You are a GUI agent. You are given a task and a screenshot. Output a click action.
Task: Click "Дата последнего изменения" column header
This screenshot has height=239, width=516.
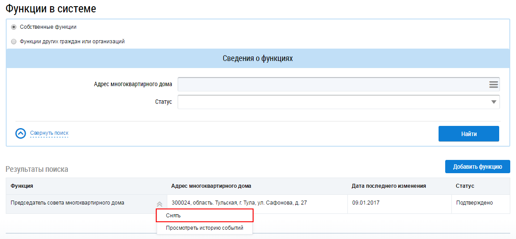point(389,186)
